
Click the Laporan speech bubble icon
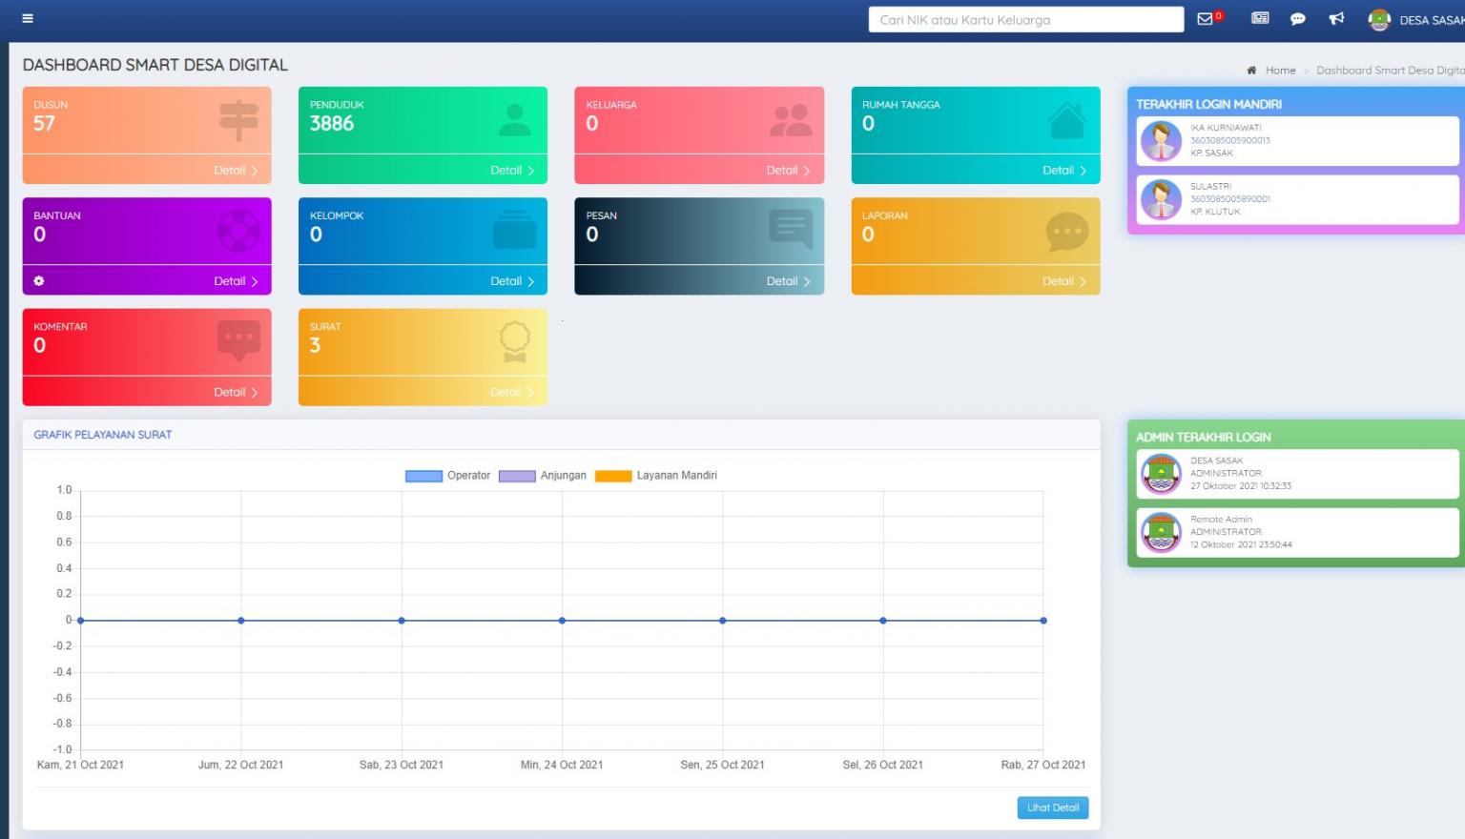(1067, 232)
